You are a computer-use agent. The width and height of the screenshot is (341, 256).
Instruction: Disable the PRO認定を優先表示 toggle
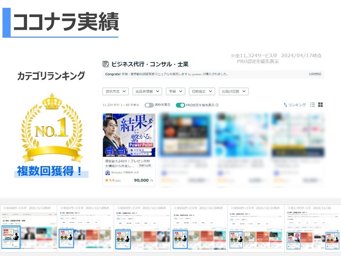point(180,105)
